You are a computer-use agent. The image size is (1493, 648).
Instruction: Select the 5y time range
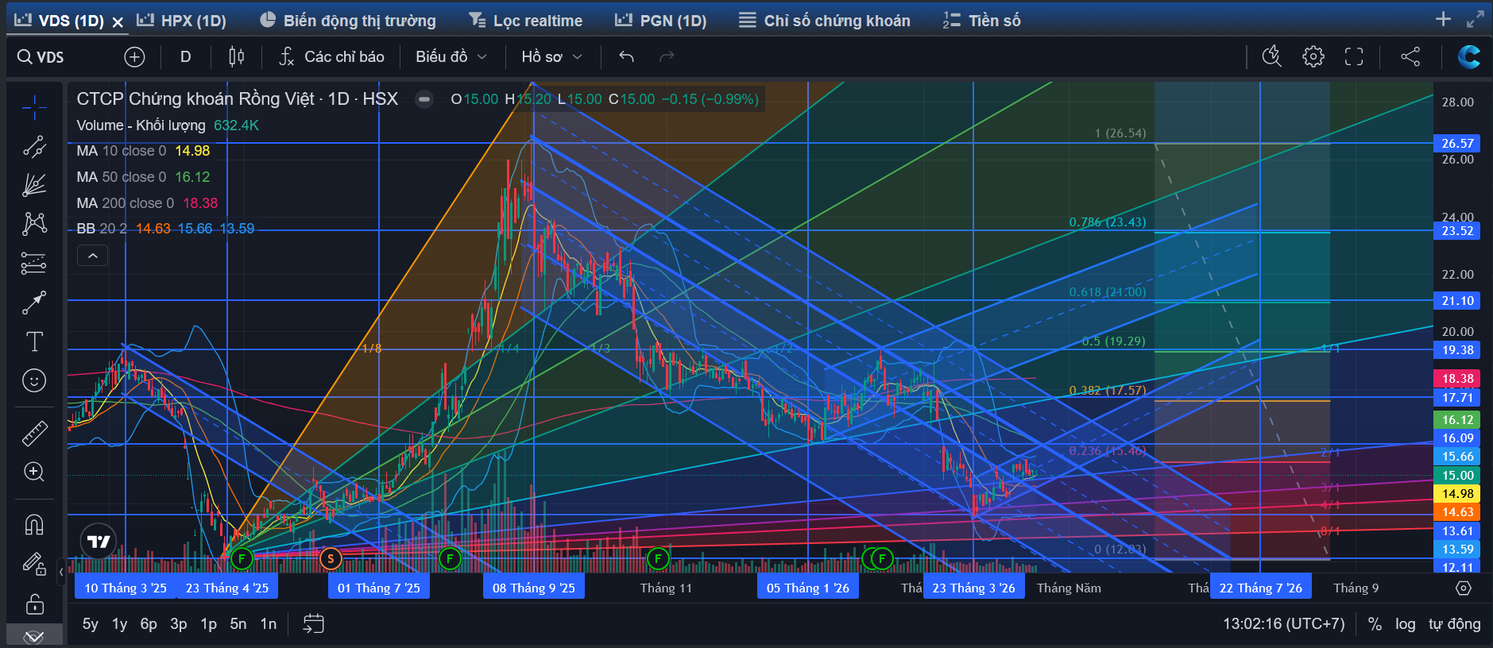click(91, 624)
